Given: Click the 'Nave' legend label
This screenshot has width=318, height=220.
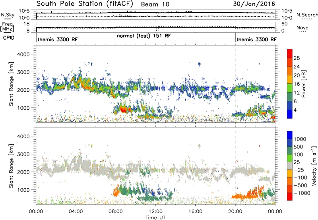Looking at the screenshot, I should tap(302, 27).
